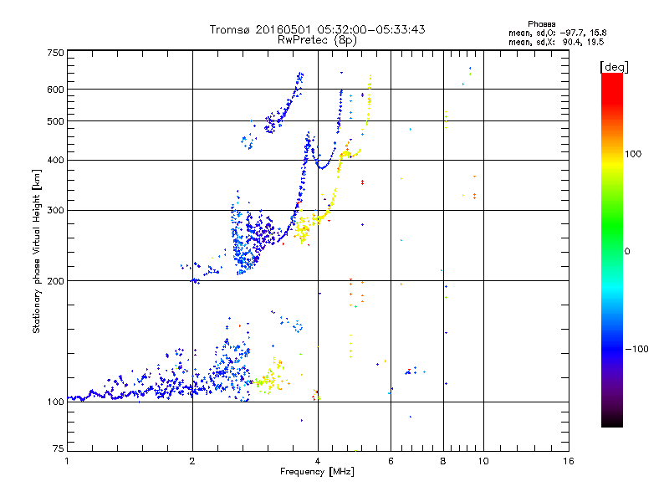Viewport: 669px width, 502px height.
Task: Select the plot title 'Tromsø 20160501 05:32:00-05:33:43'
Action: [317, 29]
